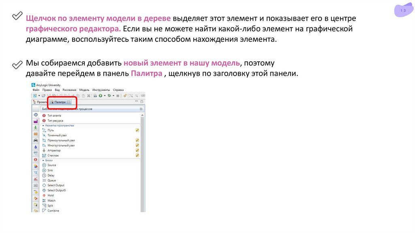
Task: Click the New model toolbar icon
Action: [35, 96]
